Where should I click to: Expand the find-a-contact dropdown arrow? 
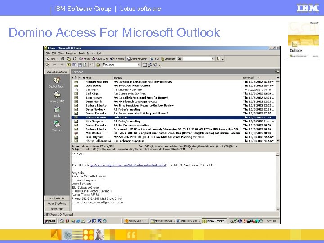213,58
